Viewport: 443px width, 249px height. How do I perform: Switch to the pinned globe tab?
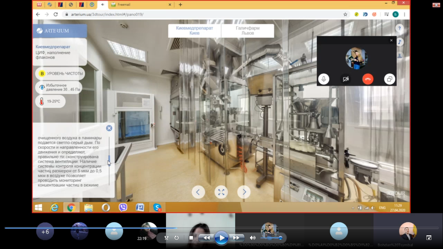point(71,5)
